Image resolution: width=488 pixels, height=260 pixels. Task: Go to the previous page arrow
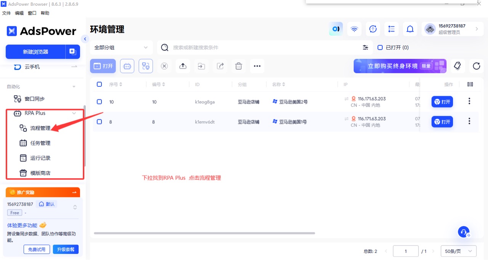pos(386,251)
